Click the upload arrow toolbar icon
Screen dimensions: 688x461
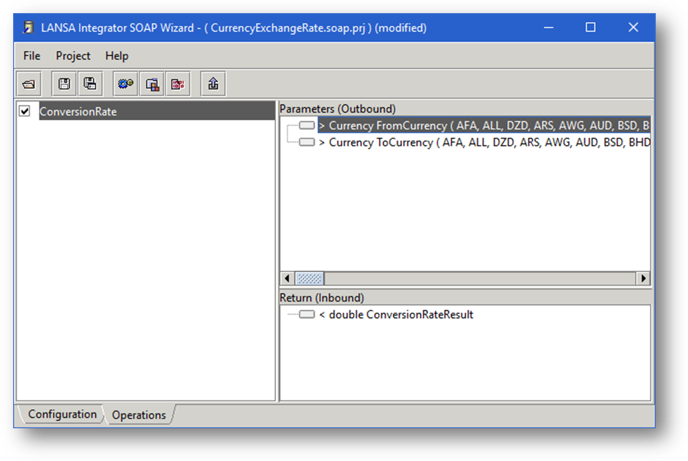(213, 84)
